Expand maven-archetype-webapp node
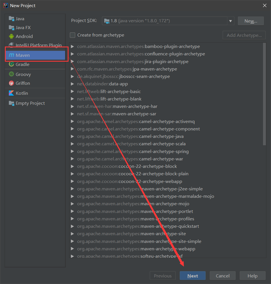271x284 pixels. pos(72,249)
